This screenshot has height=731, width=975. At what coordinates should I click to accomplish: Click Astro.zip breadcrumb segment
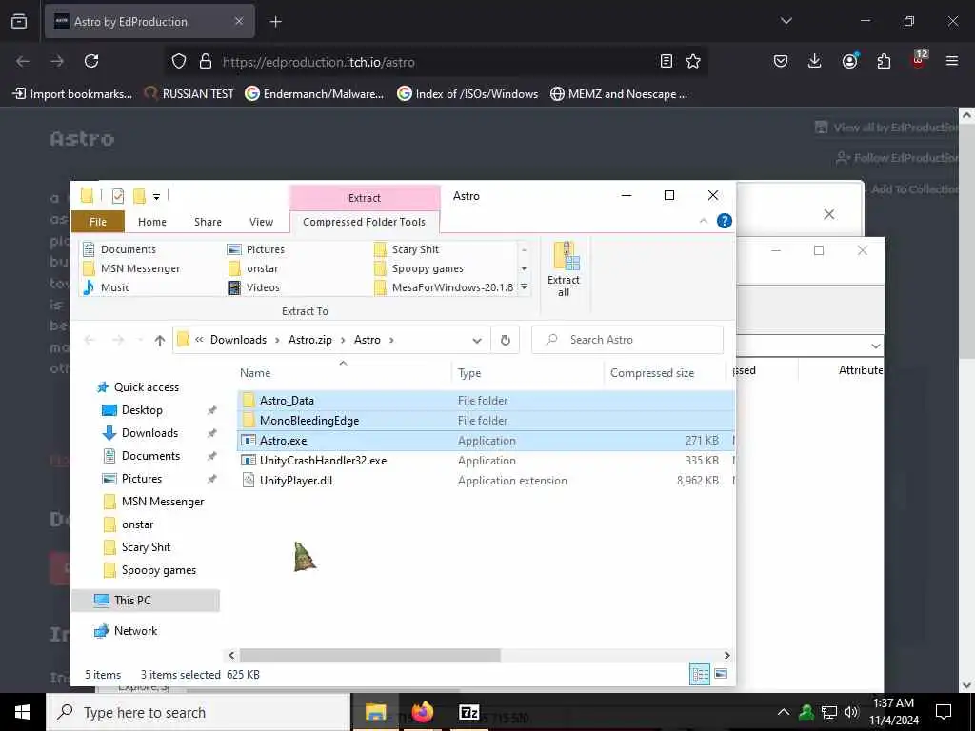310,340
